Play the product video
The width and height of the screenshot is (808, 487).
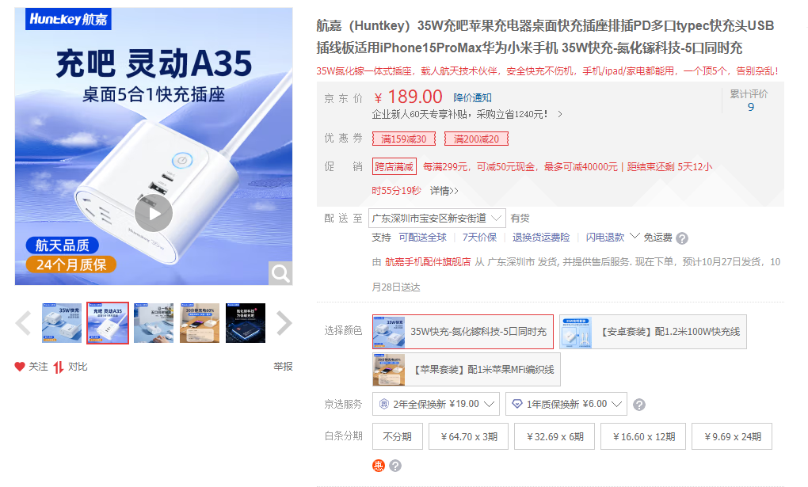tap(154, 213)
